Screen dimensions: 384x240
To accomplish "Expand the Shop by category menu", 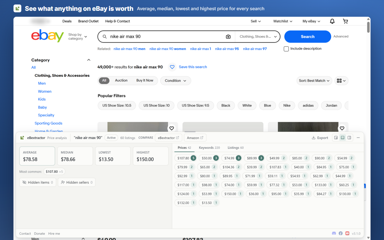I will [x=78, y=37].
